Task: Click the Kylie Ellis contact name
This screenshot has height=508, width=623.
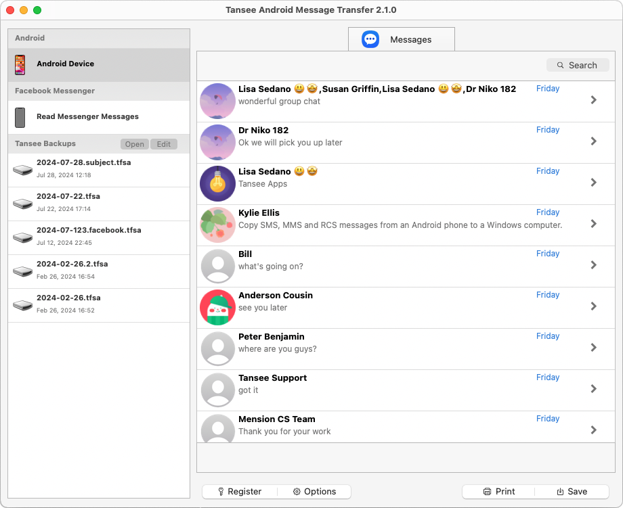Action: click(259, 212)
